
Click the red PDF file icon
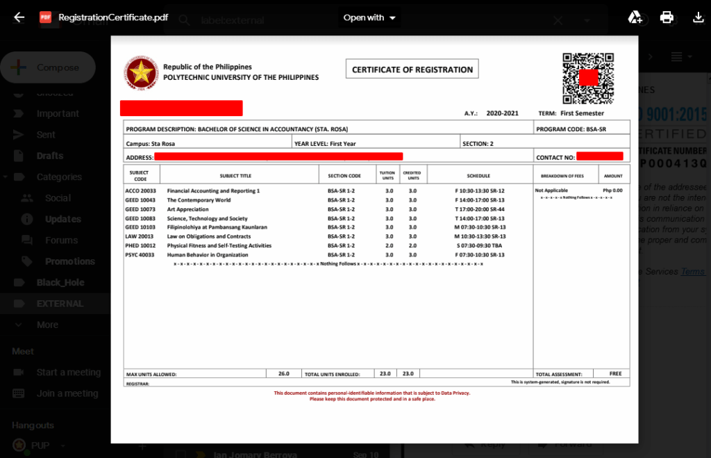click(x=45, y=17)
